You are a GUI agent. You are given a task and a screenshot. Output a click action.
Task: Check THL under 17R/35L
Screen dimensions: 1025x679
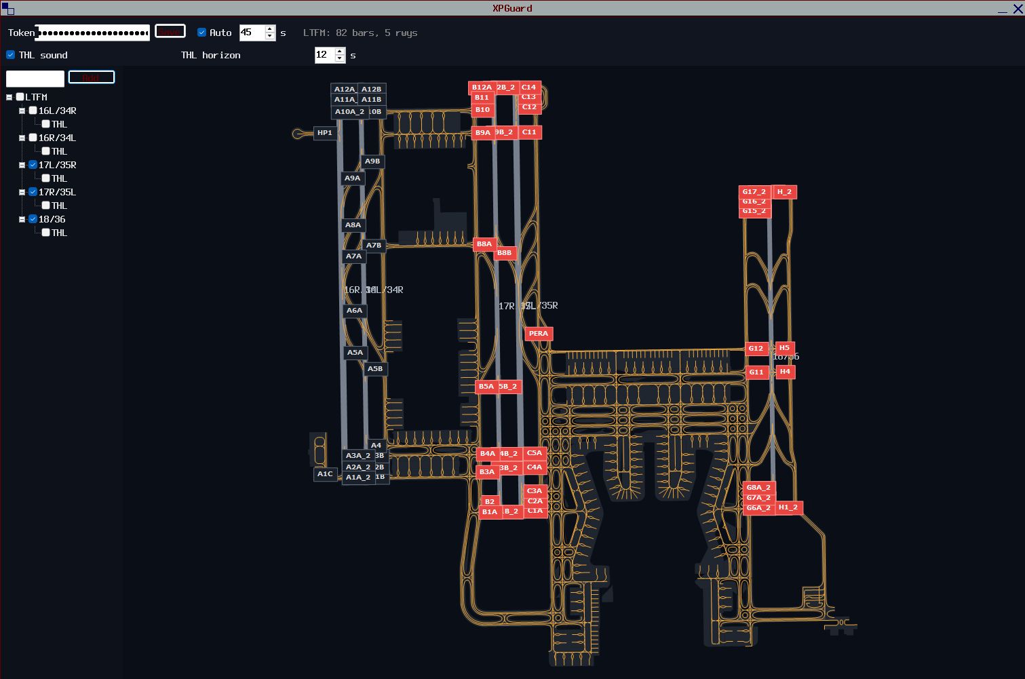tap(46, 206)
